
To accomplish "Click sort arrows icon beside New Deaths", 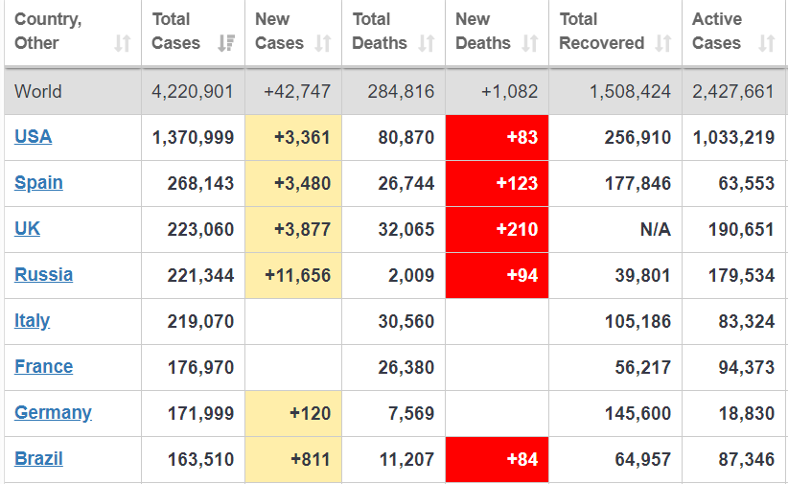I will 529,43.
